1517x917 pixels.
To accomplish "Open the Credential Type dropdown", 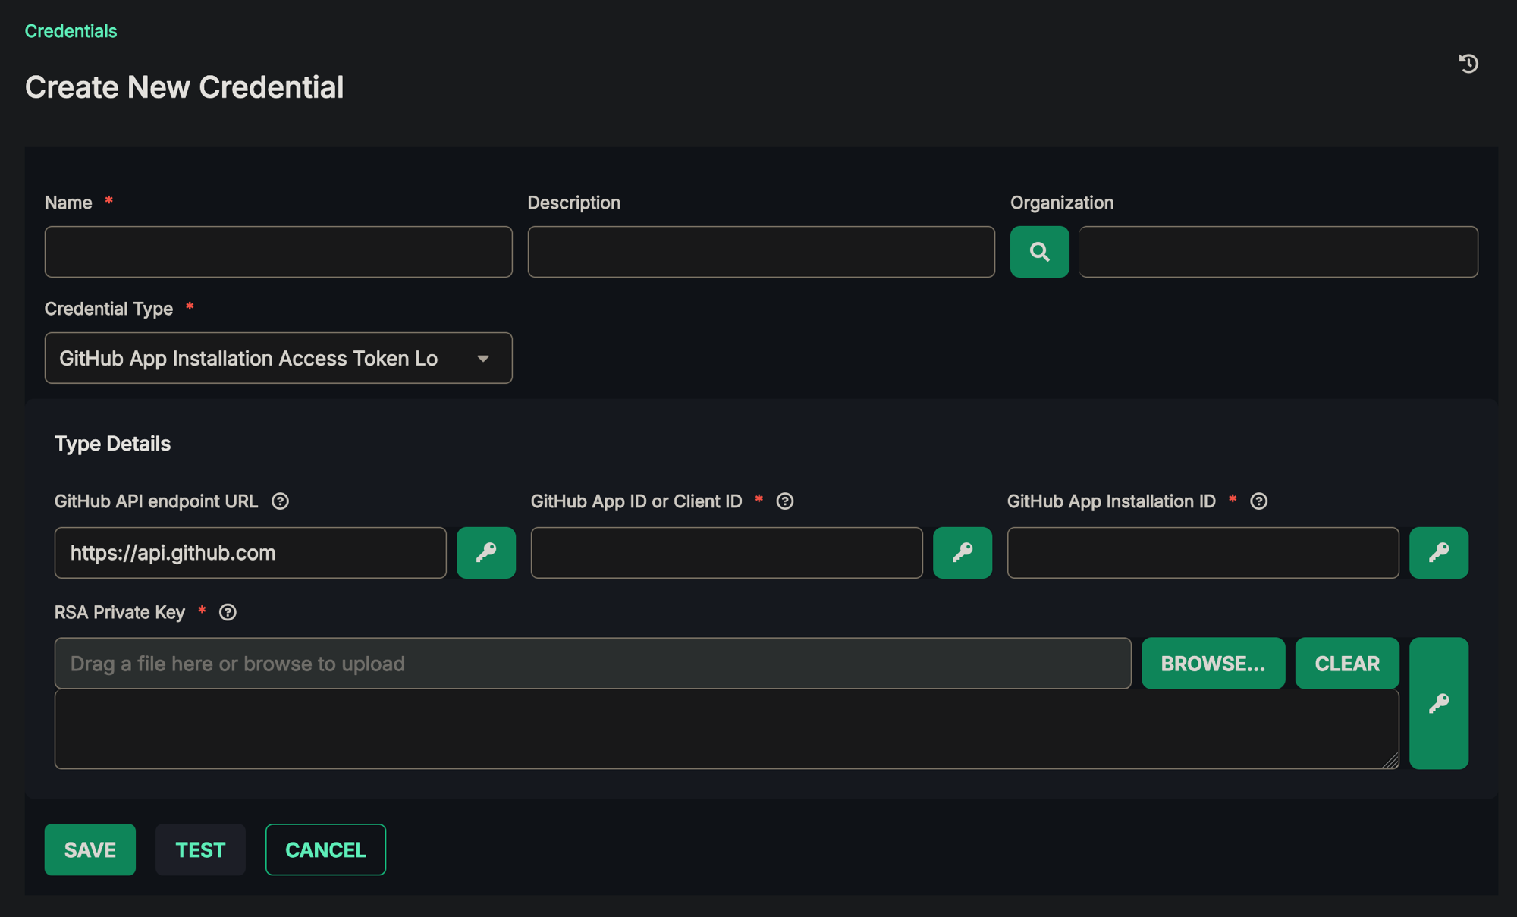I will 278,358.
